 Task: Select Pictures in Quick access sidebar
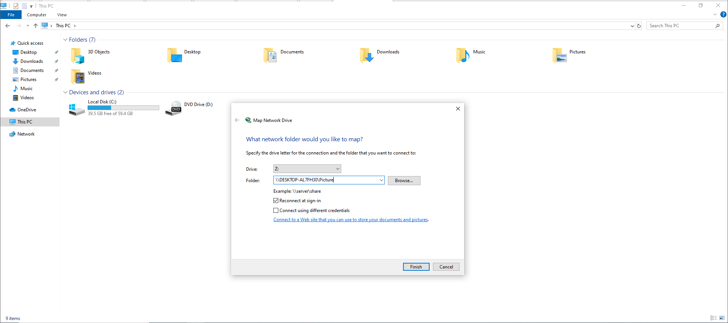tap(28, 80)
